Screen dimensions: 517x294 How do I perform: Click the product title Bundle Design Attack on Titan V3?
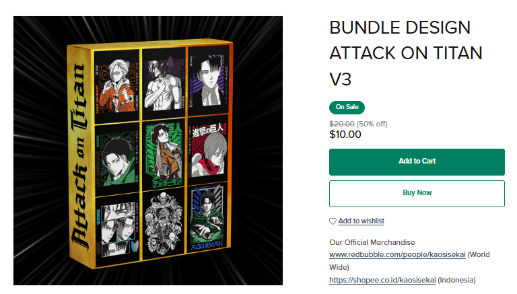[405, 53]
